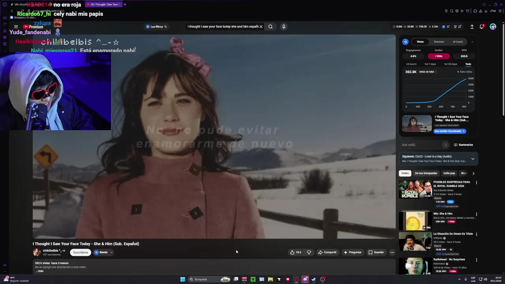
Task: Click the taskbar Búsqueda search box
Action: tap(209, 279)
